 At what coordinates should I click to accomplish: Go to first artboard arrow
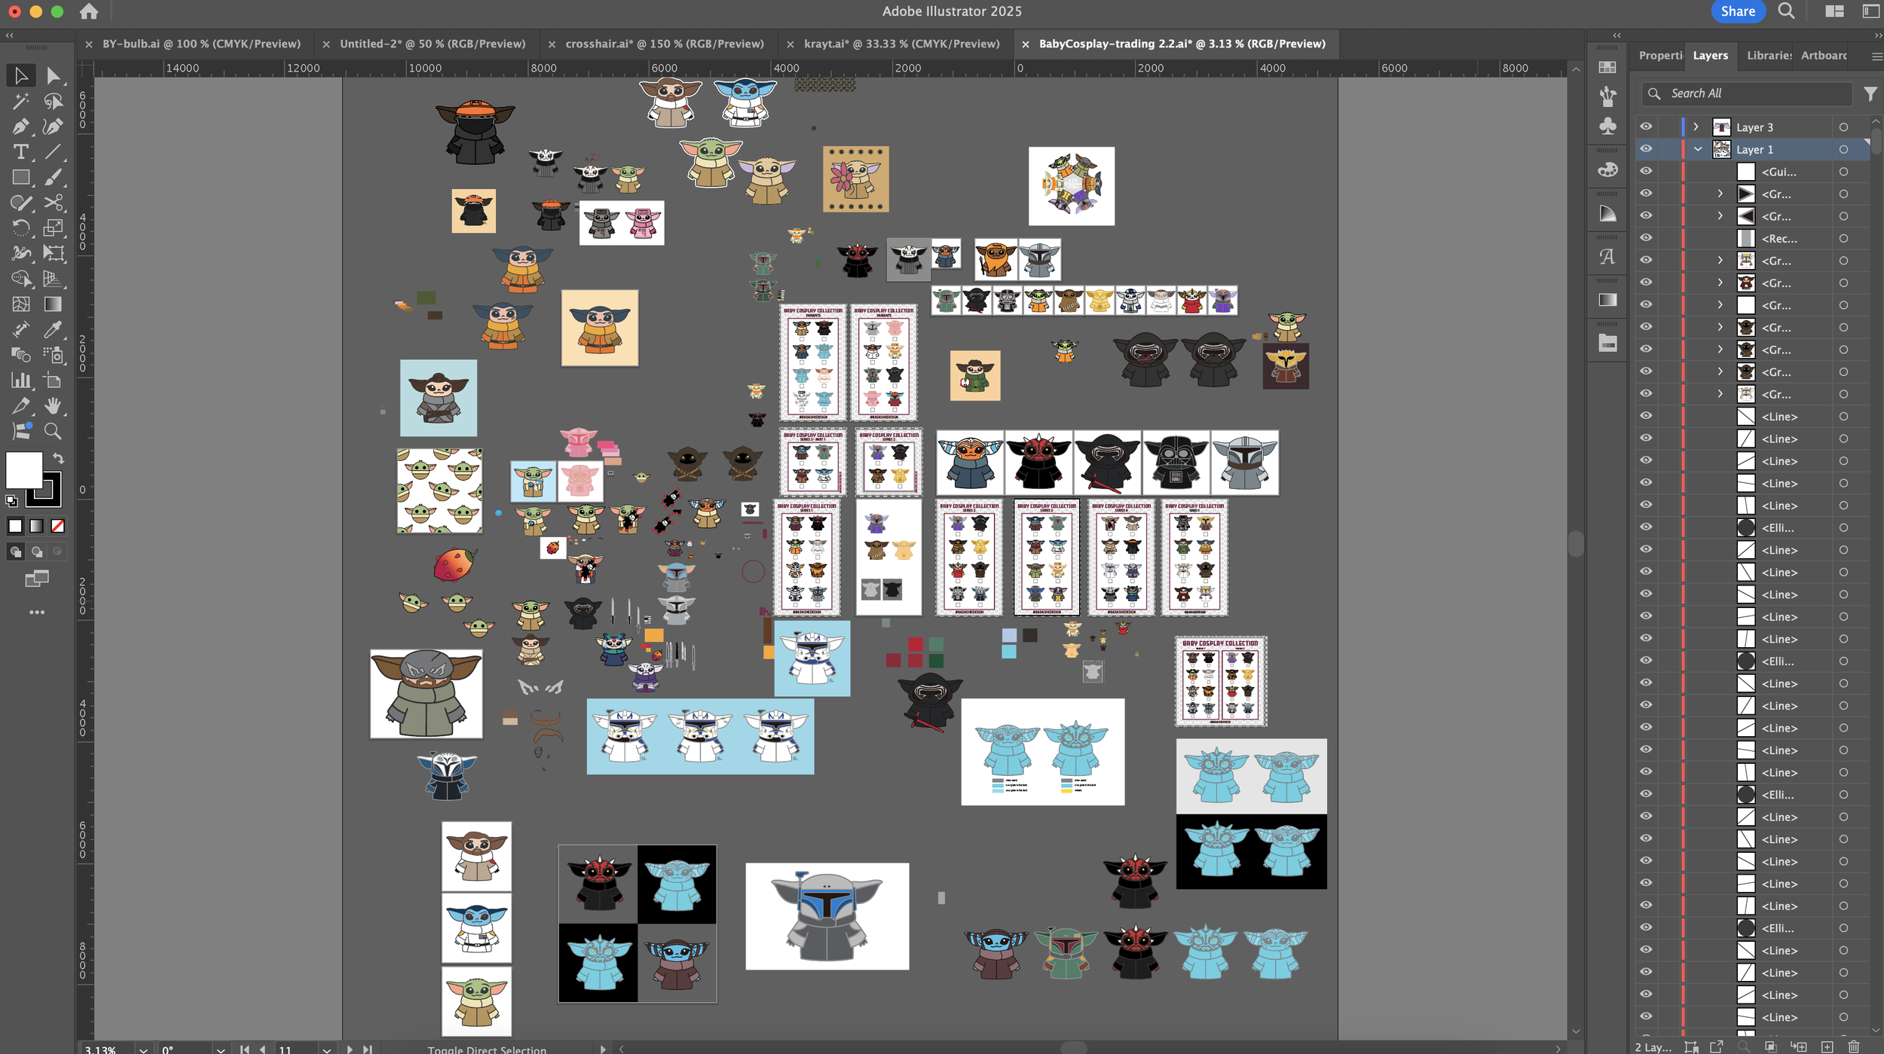pyautogui.click(x=244, y=1049)
